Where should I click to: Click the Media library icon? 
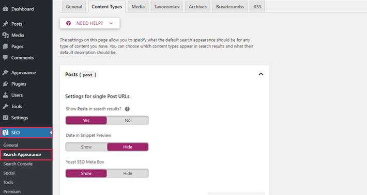[5, 35]
